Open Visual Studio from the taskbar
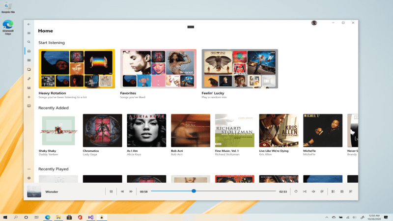The width and height of the screenshot is (393, 221). [91, 217]
